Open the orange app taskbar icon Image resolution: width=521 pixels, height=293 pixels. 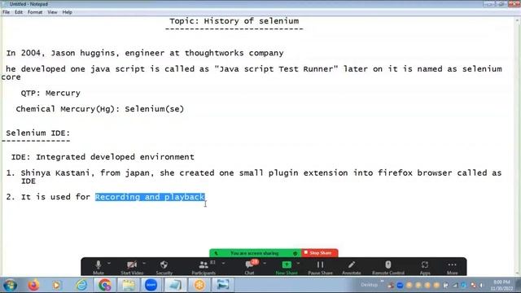coord(199,285)
